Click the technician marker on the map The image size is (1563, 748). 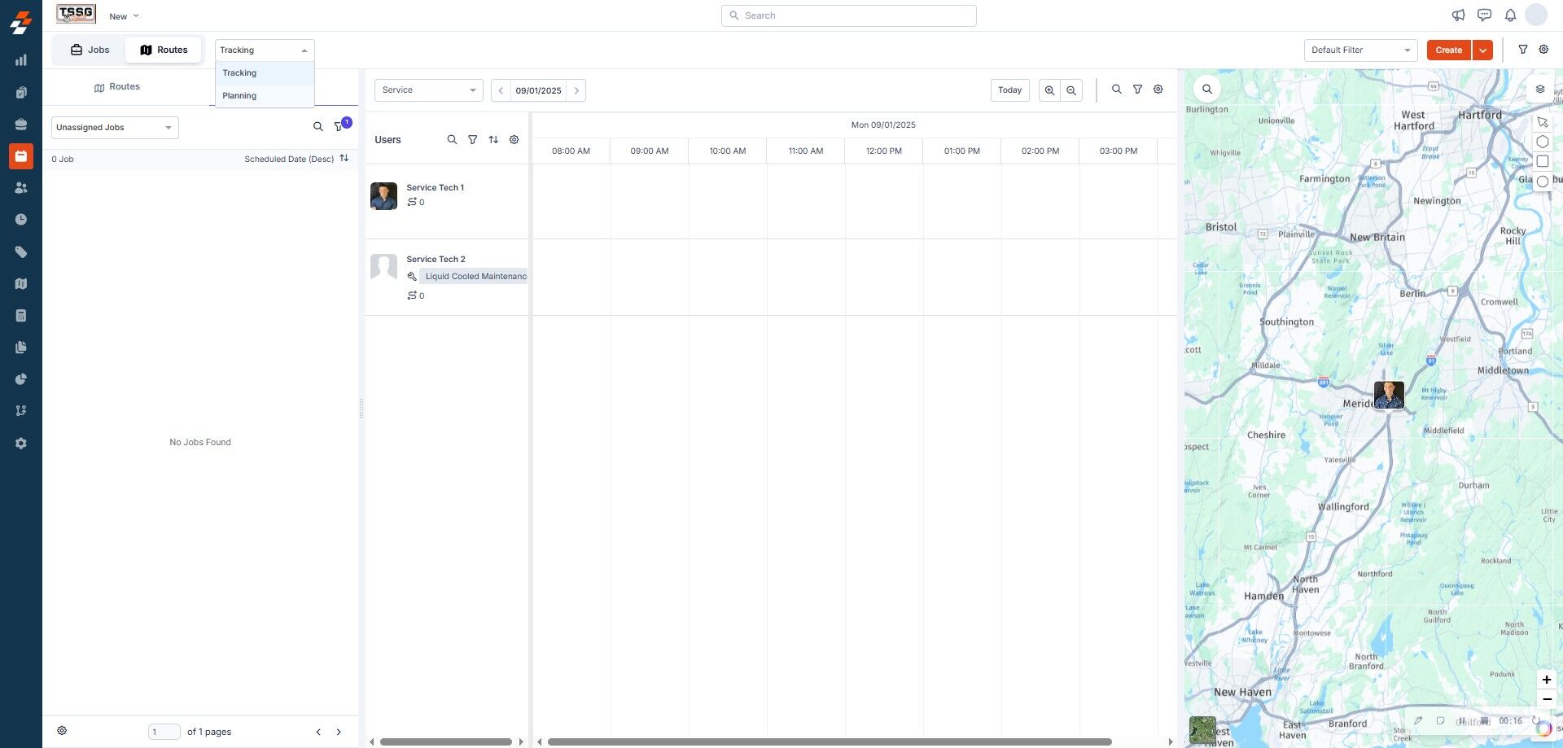(x=1389, y=396)
